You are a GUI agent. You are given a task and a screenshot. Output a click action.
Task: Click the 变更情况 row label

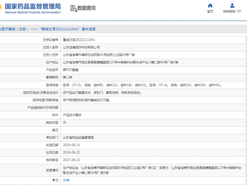pyautogui.click(x=52, y=170)
